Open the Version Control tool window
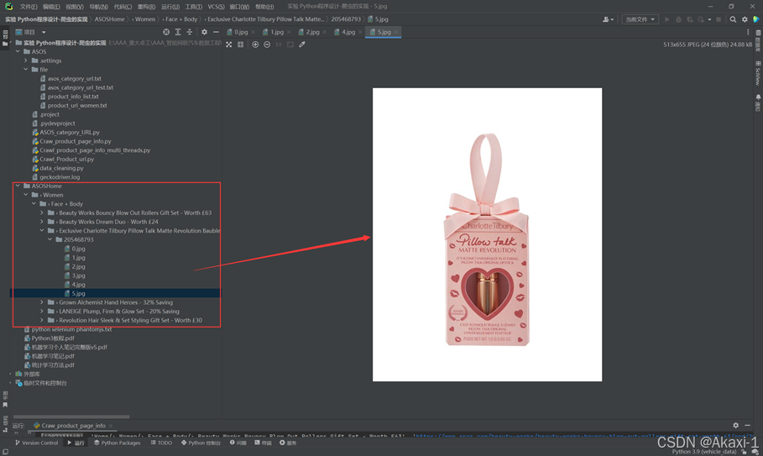This screenshot has height=456, width=763. point(37,443)
